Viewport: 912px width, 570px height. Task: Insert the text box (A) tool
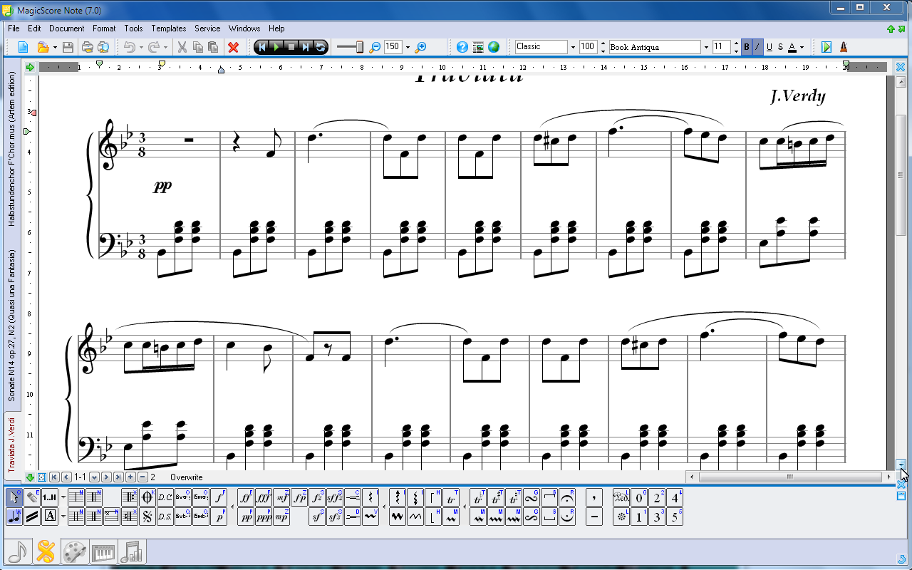tap(50, 517)
